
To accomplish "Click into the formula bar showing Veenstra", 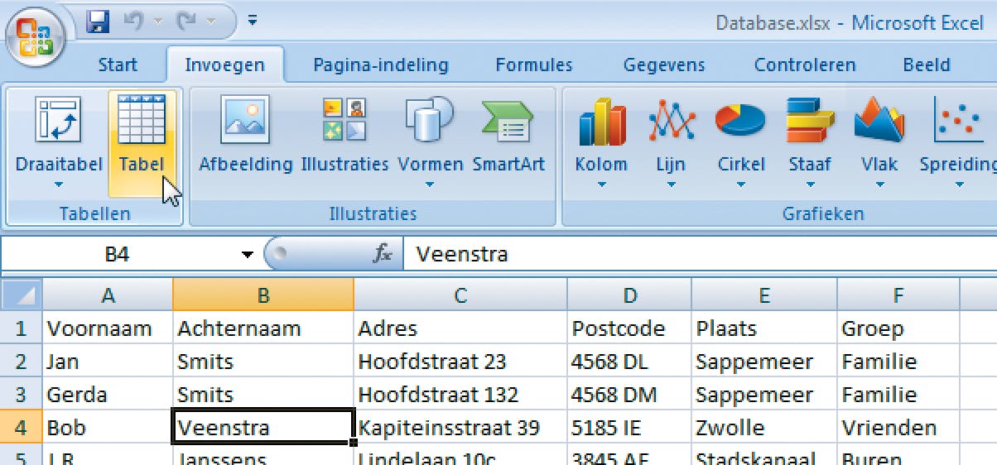I will (696, 255).
